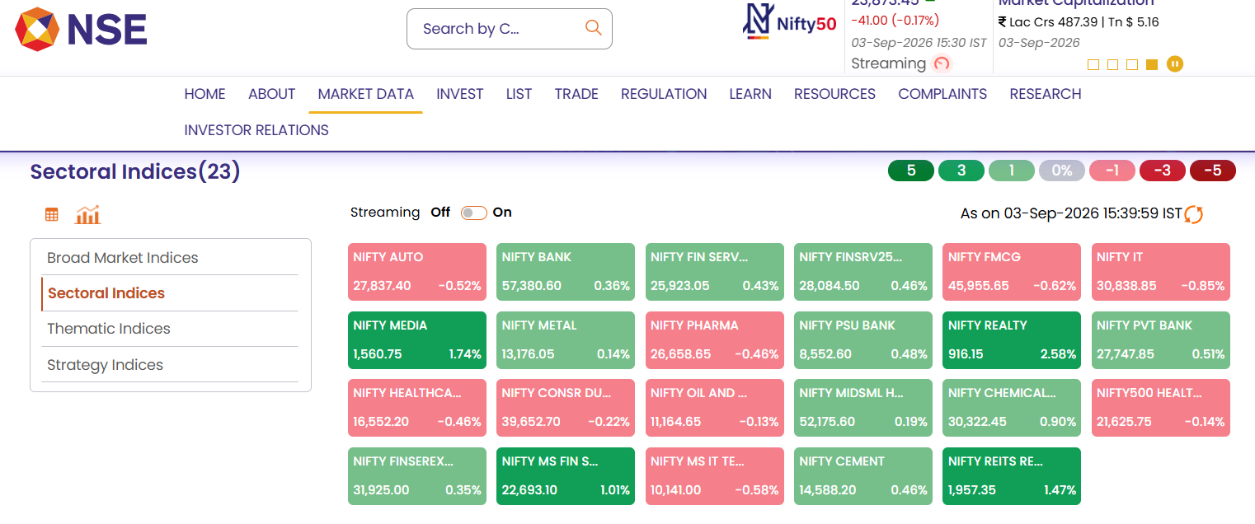This screenshot has height=524, width=1255.
Task: Open the NIFTY FIN SERV tile
Action: [715, 271]
